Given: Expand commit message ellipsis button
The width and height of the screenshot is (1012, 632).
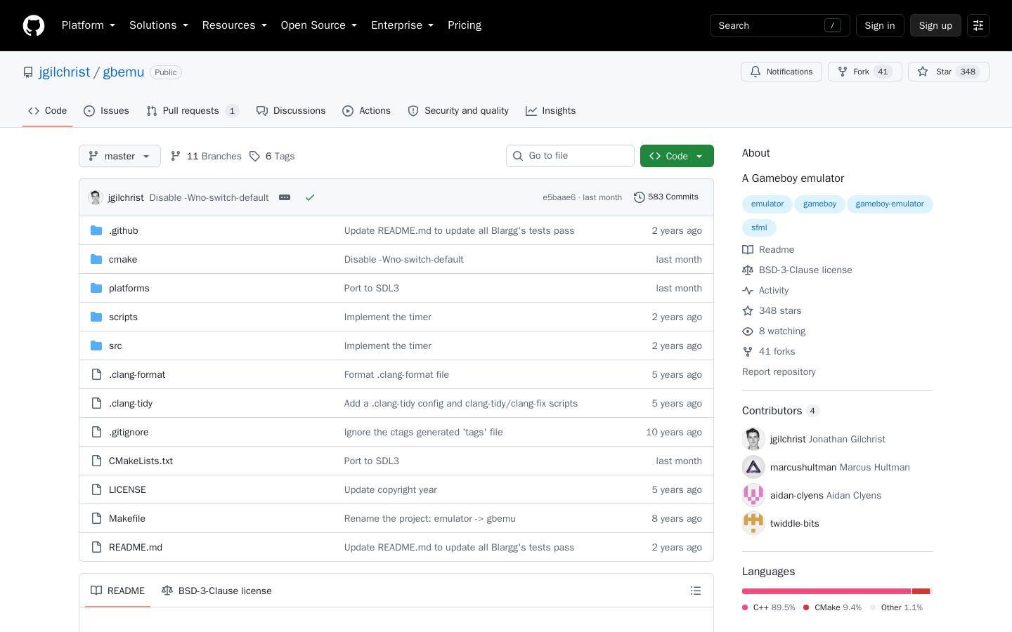Looking at the screenshot, I should [285, 197].
